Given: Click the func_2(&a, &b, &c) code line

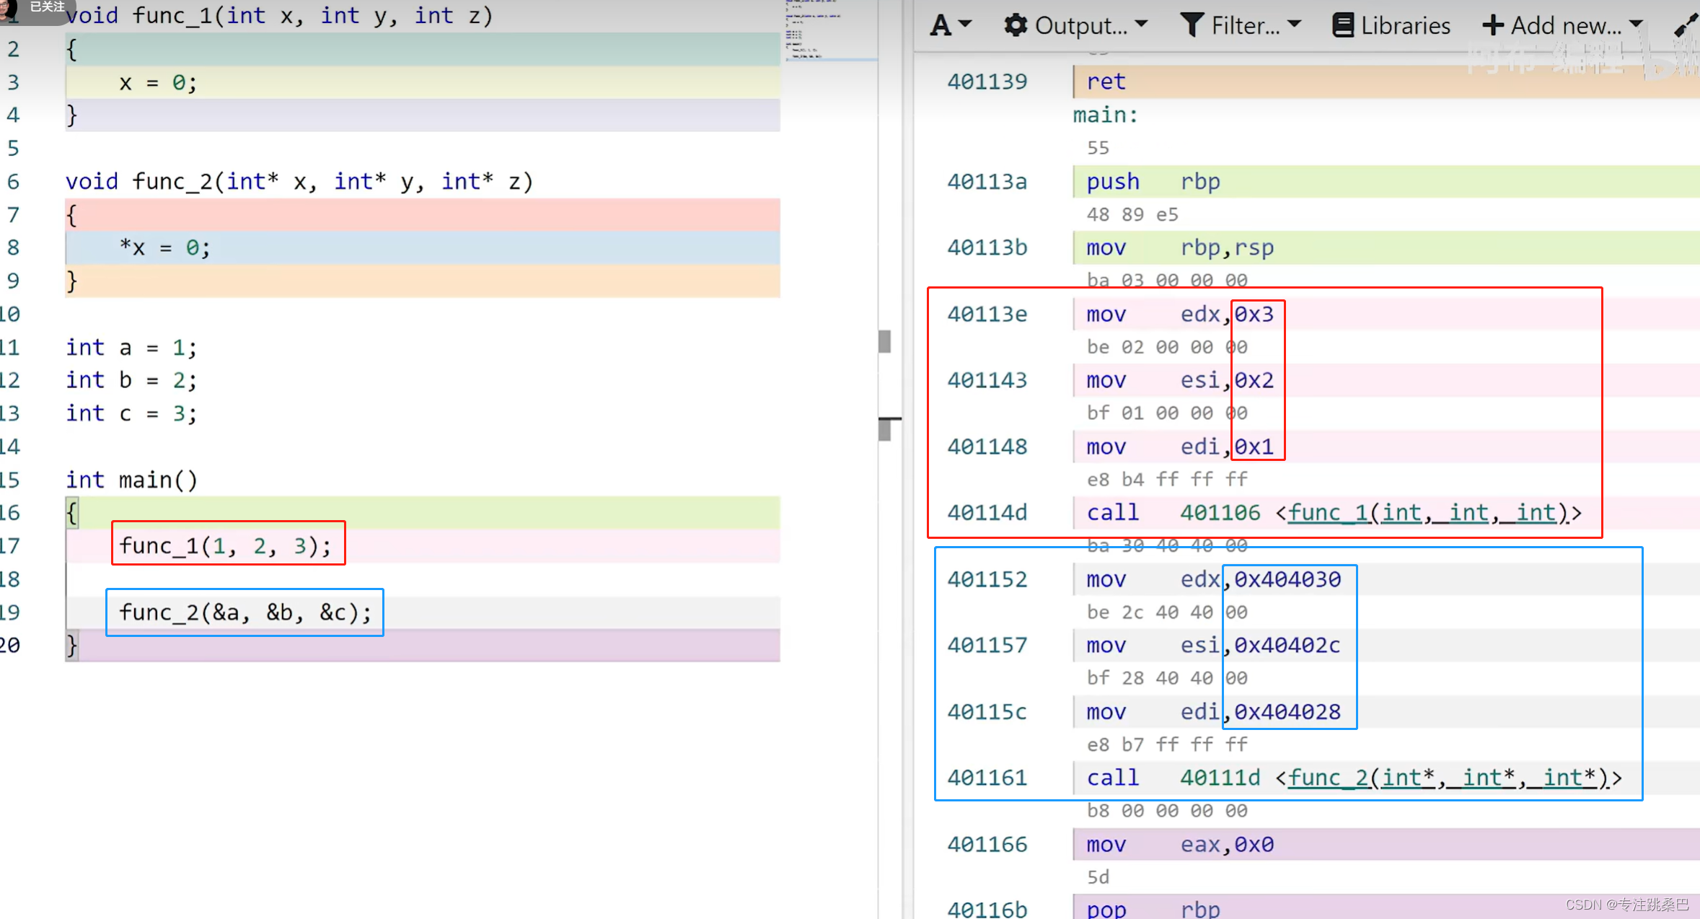Looking at the screenshot, I should click(245, 612).
